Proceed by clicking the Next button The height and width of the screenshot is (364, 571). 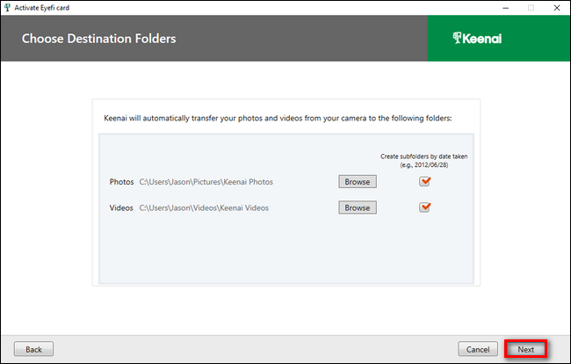525,349
